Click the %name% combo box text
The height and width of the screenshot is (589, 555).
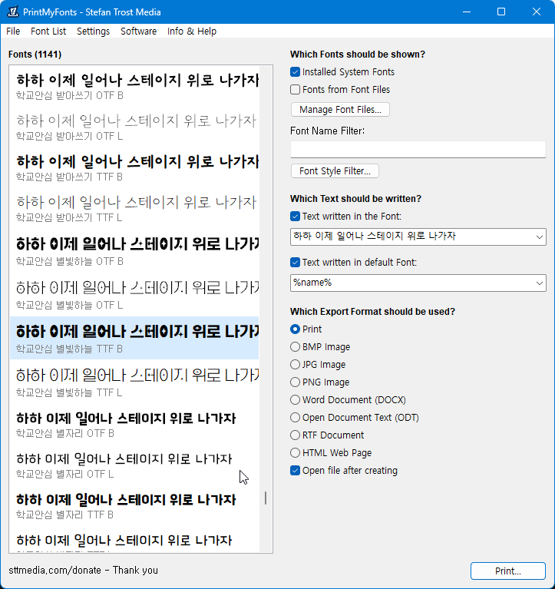pyautogui.click(x=312, y=283)
